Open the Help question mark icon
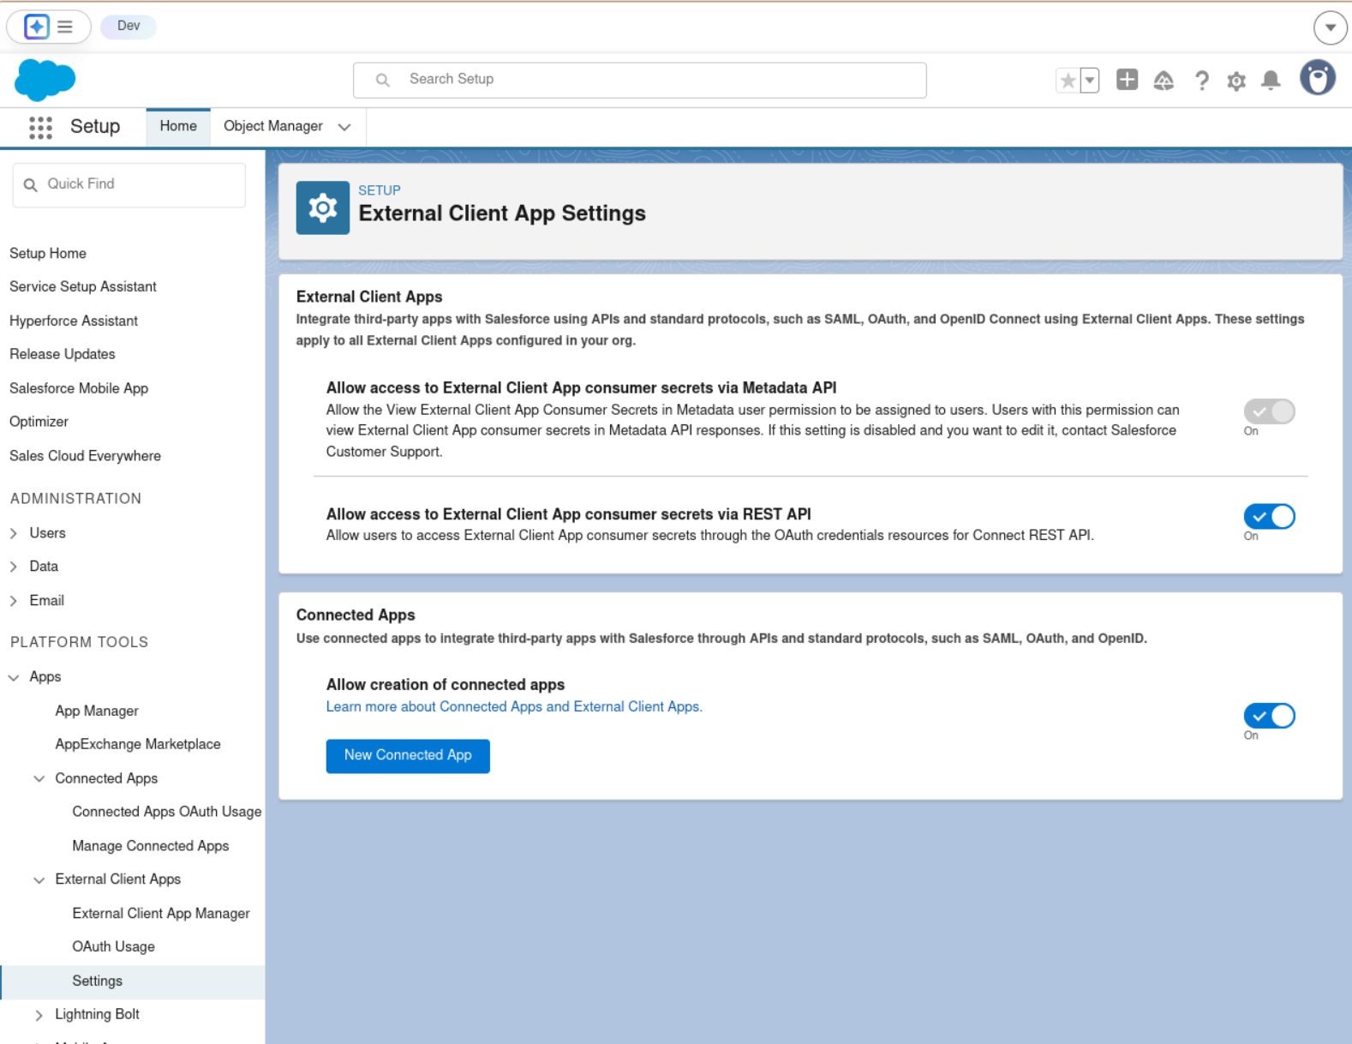Image resolution: width=1352 pixels, height=1044 pixels. 1201,81
